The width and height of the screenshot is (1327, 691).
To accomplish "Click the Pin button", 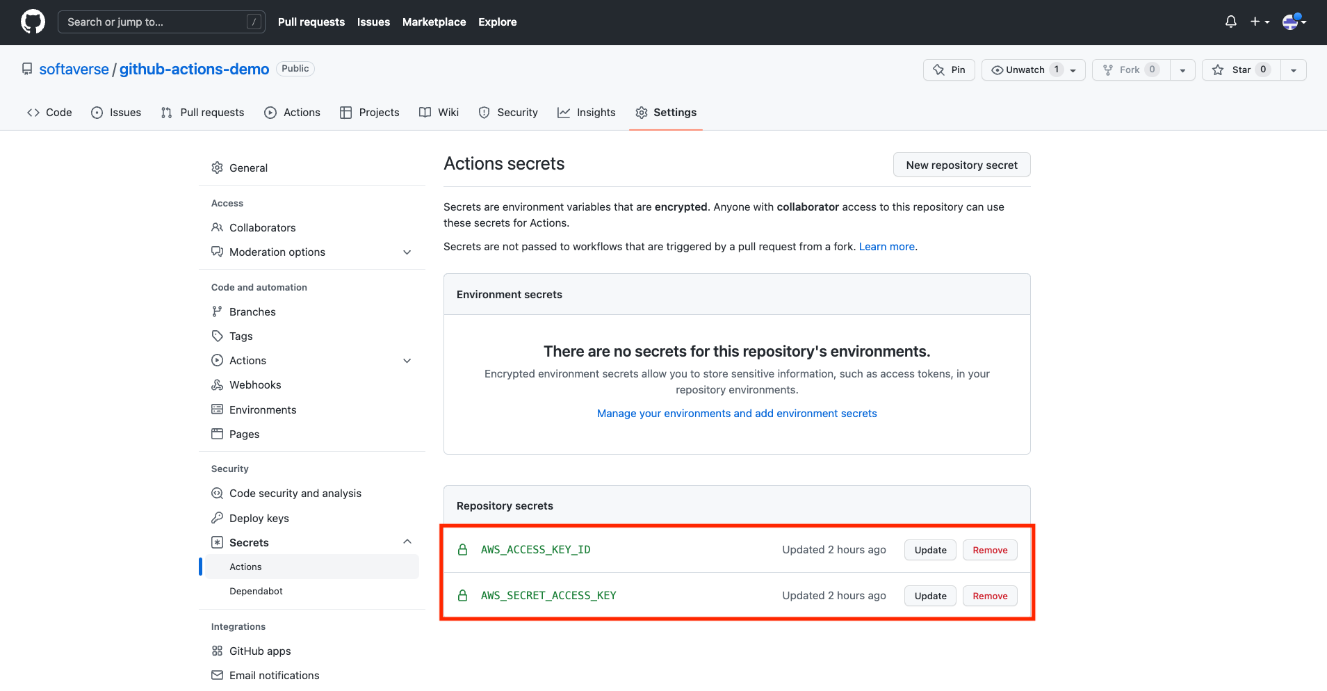I will coord(949,70).
